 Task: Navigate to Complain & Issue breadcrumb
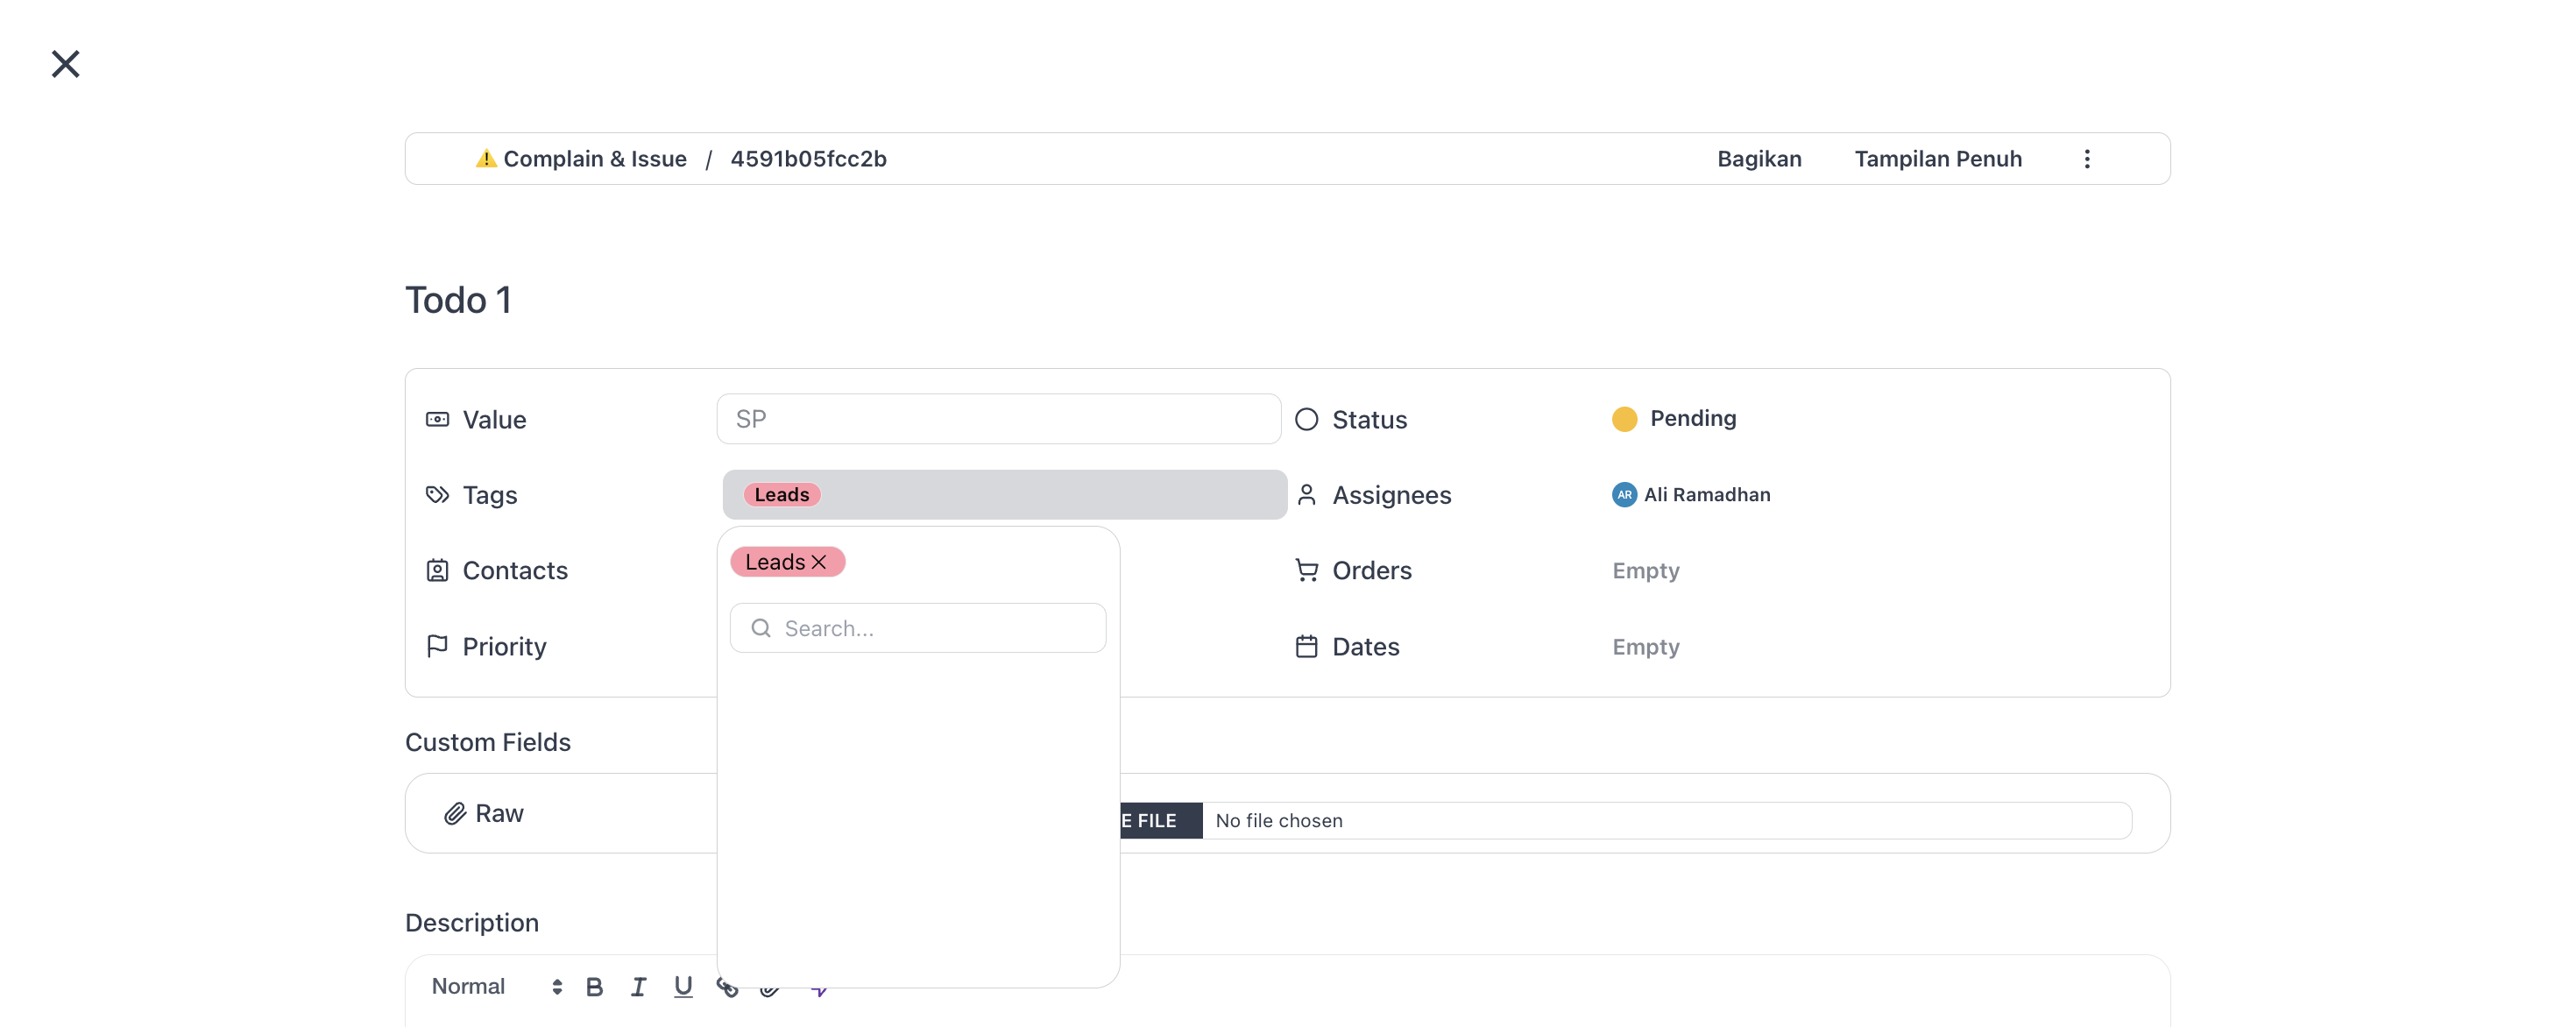point(594,159)
